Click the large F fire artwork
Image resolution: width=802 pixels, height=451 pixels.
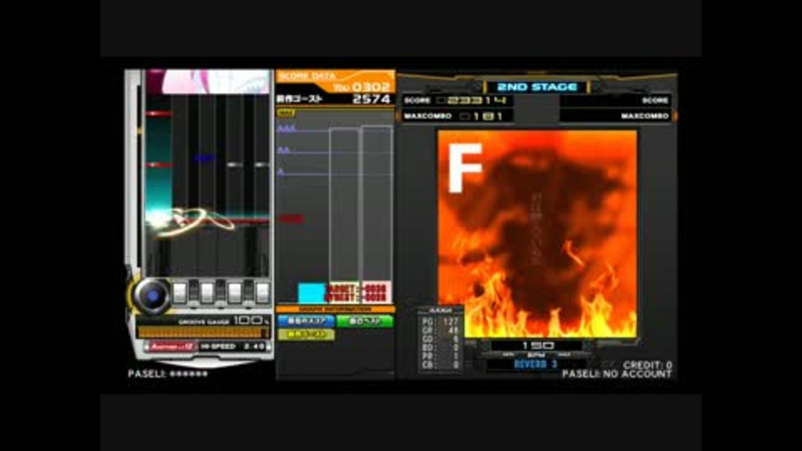point(537,233)
